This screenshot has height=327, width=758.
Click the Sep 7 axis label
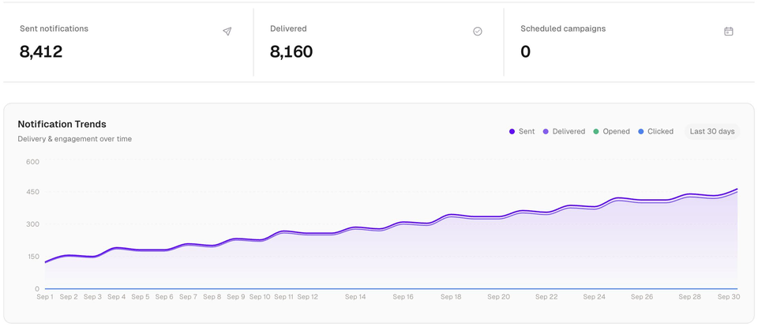(188, 297)
